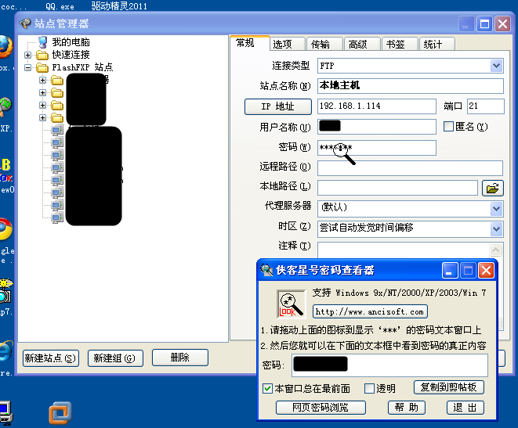Click the 密码 result box in password viewer
518x428 pixels.
click(389, 365)
